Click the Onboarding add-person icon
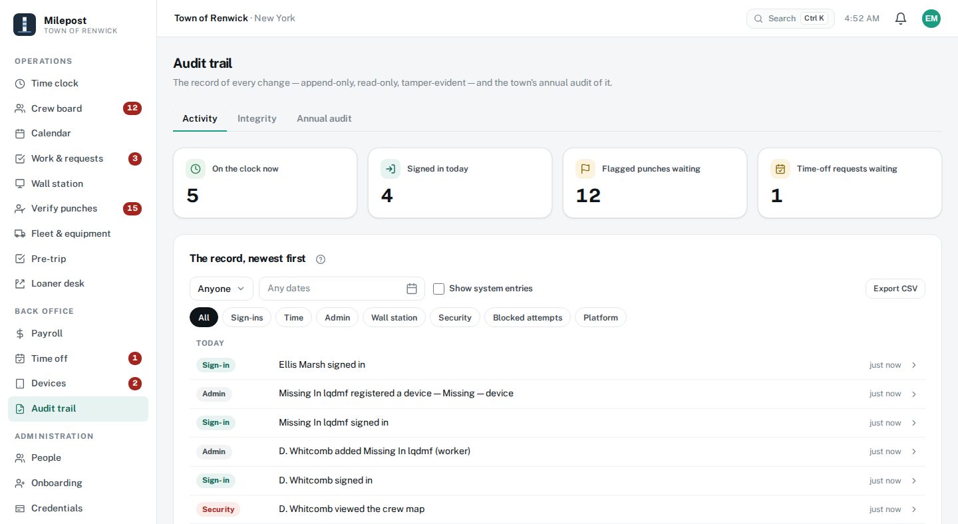Screen dimensions: 958x524 (20, 483)
